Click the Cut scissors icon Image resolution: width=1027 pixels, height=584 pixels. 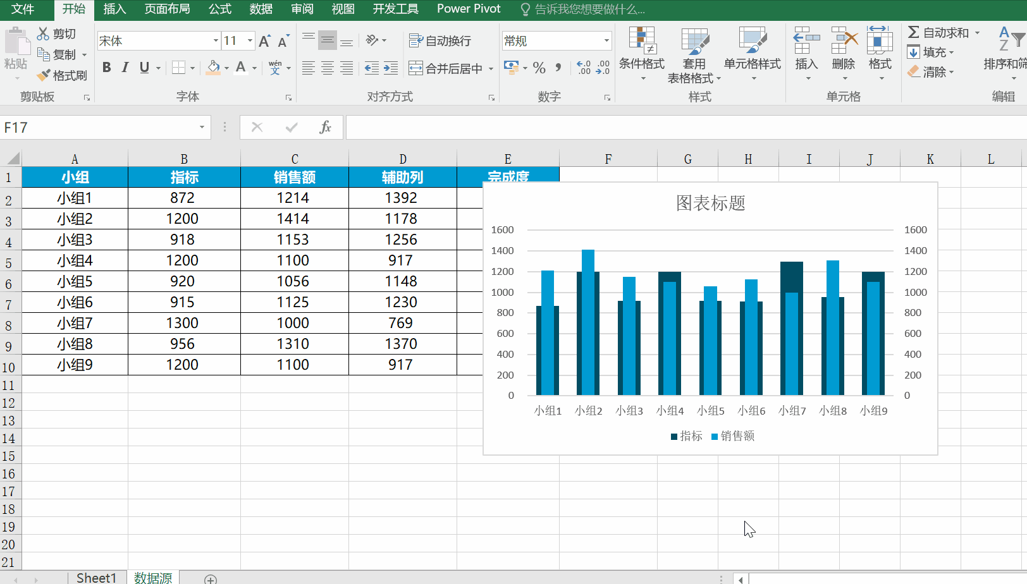click(43, 33)
